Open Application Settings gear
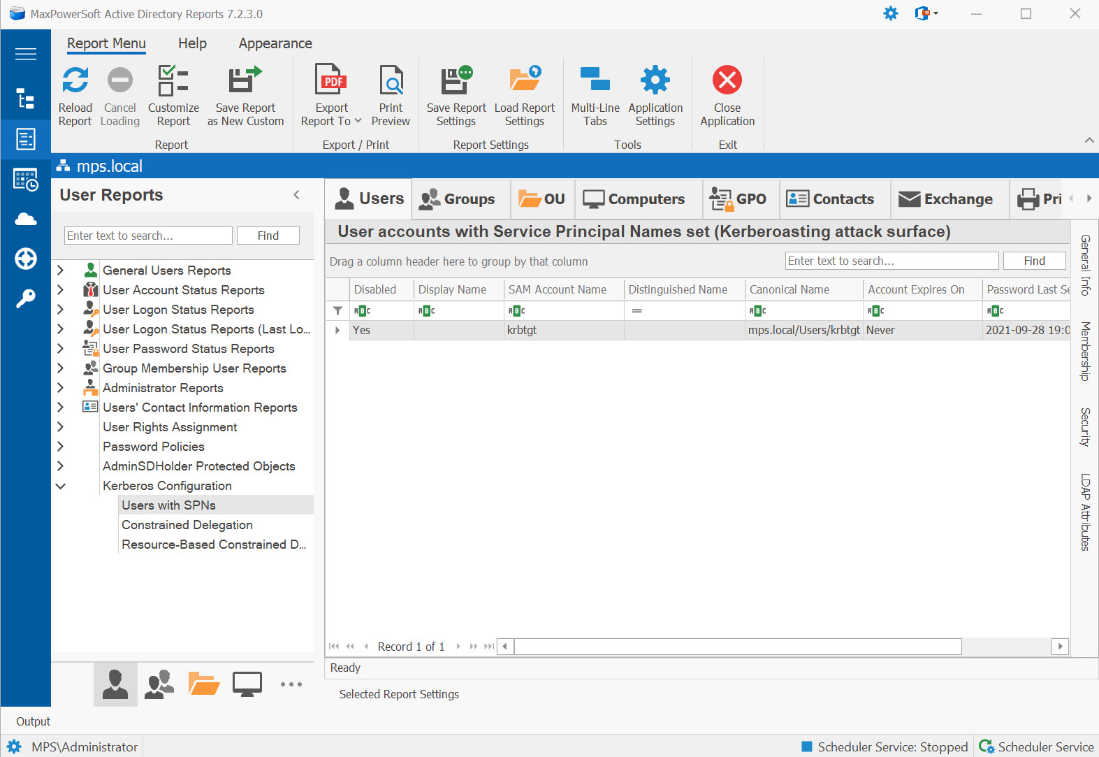Screen dimensions: 1099x757 coord(655,80)
